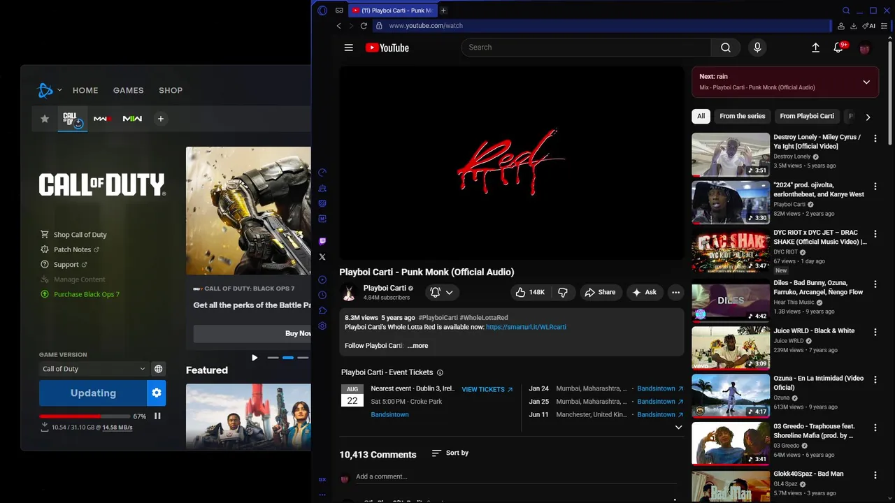This screenshot has width=895, height=503.
Task: Select Call of Duty game tab icon
Action: point(73,119)
